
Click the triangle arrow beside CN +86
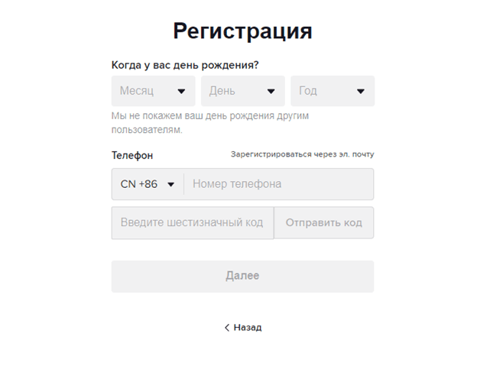(171, 184)
